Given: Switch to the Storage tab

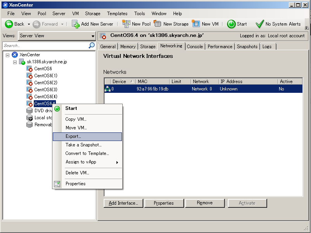Looking at the screenshot, I should 148,47.
